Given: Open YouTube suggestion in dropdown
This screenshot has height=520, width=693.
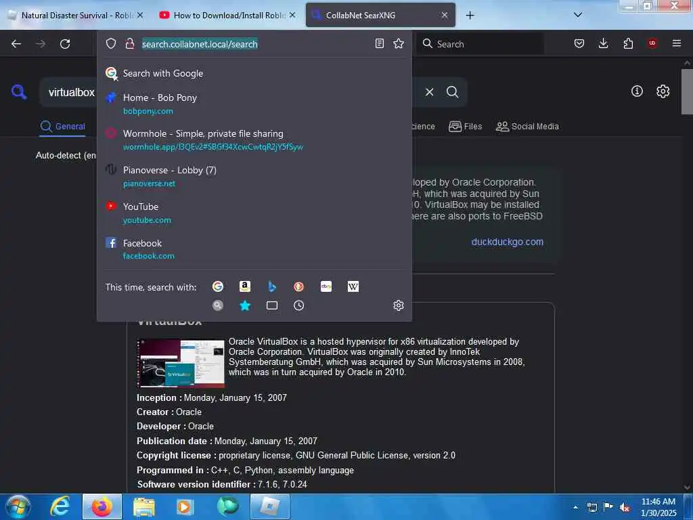Looking at the screenshot, I should tap(254, 213).
